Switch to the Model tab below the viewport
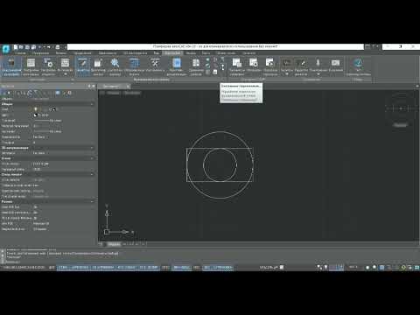Viewport: 420px width, 315px height. (x=114, y=244)
